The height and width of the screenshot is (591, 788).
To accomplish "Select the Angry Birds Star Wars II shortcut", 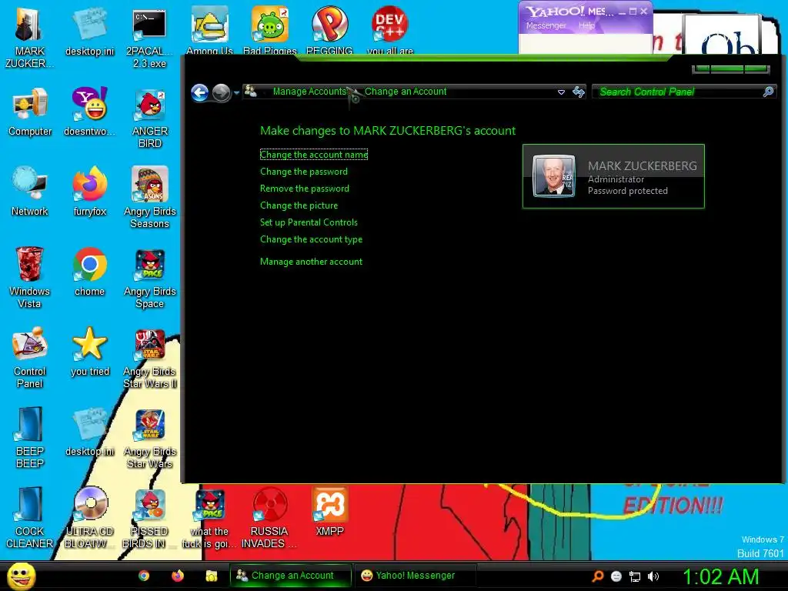I will [x=150, y=359].
